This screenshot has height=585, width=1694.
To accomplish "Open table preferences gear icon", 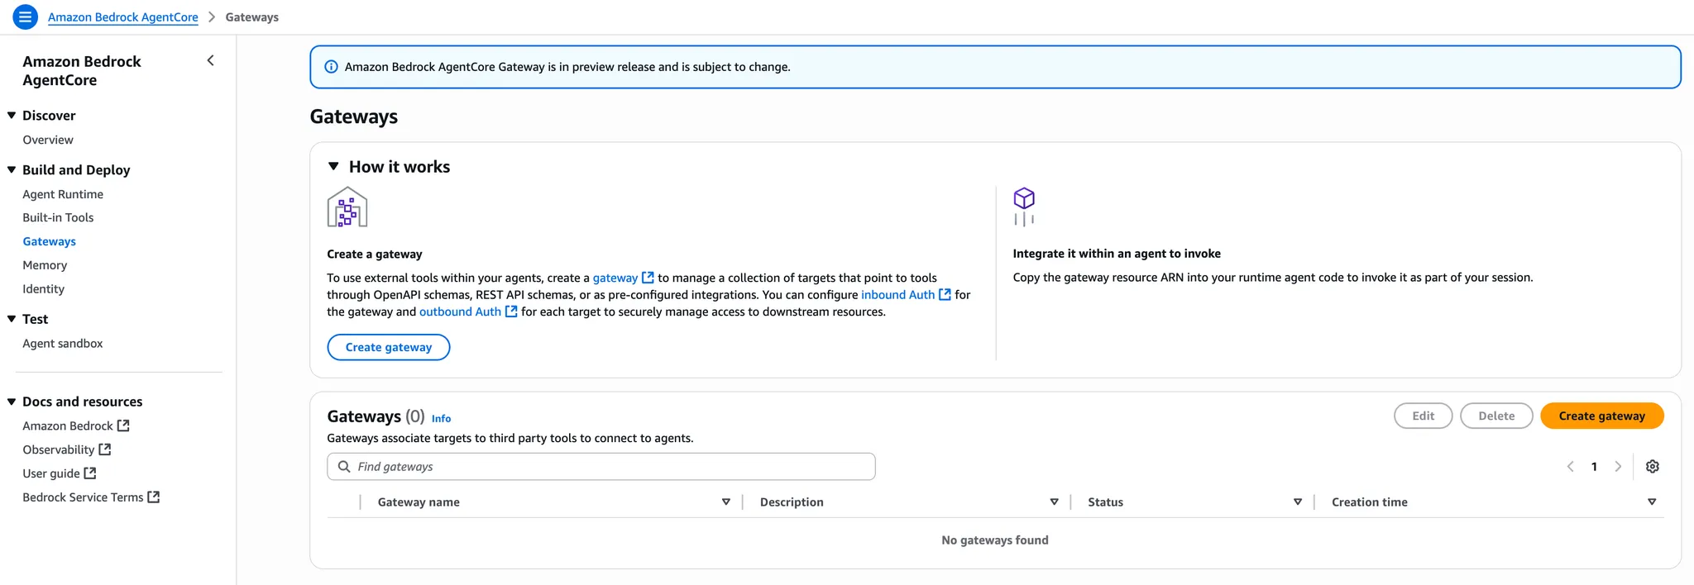I will click(x=1652, y=467).
